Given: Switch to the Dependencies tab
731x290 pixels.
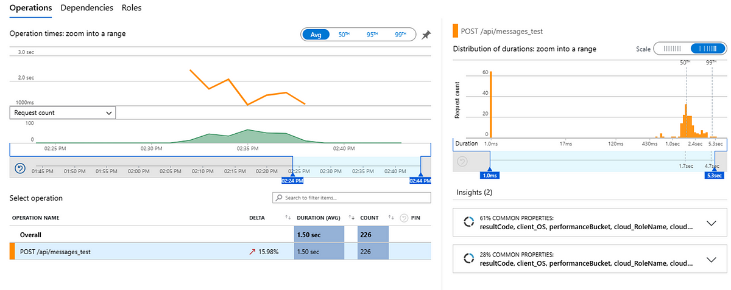Looking at the screenshot, I should (x=87, y=8).
